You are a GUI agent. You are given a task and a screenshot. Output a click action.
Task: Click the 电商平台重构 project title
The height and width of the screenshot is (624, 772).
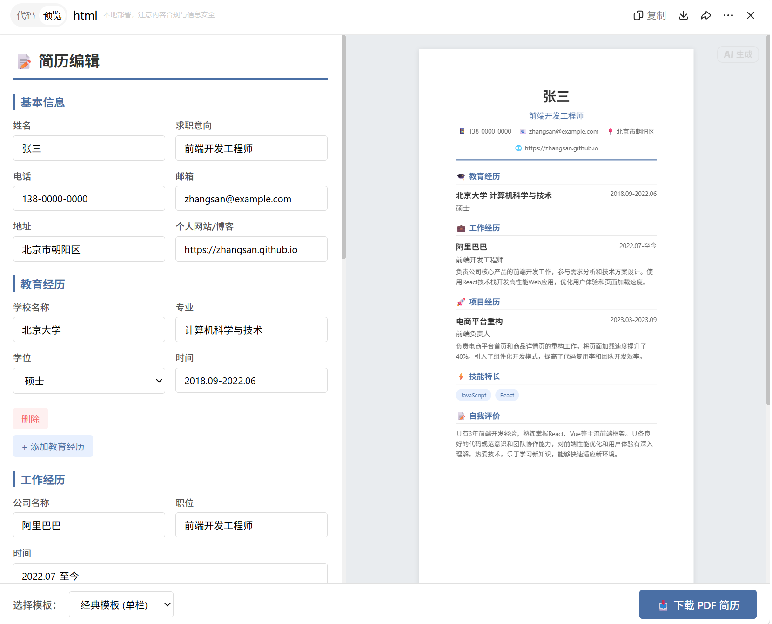pyautogui.click(x=479, y=322)
